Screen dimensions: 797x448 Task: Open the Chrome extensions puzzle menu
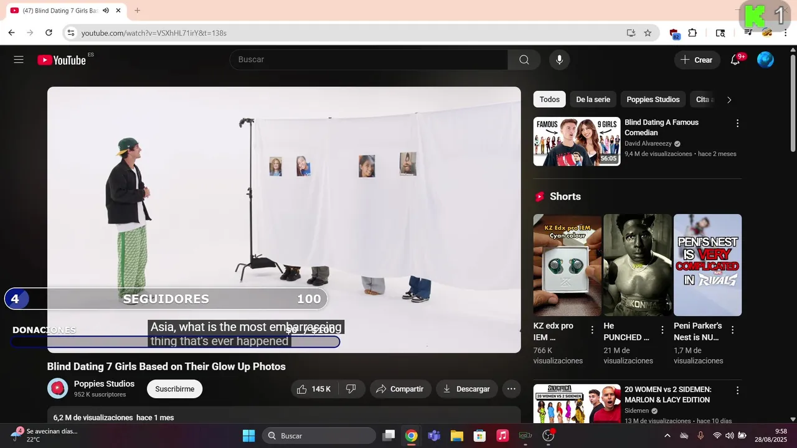(692, 33)
